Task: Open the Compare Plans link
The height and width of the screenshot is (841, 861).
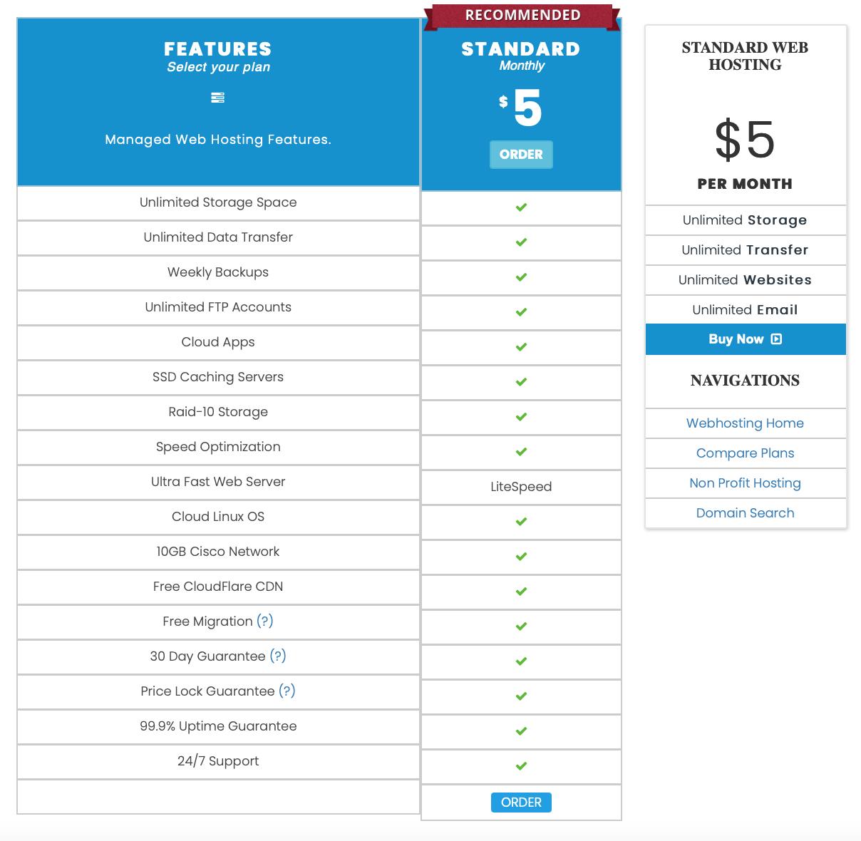Action: point(745,453)
